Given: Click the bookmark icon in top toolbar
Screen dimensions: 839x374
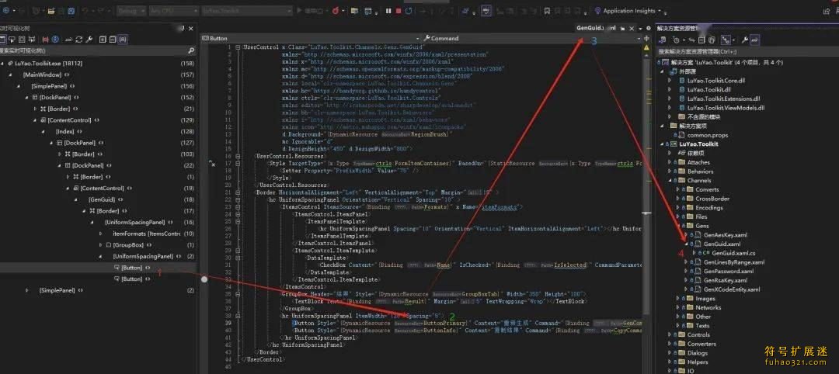Looking at the screenshot, I should coord(547,11).
